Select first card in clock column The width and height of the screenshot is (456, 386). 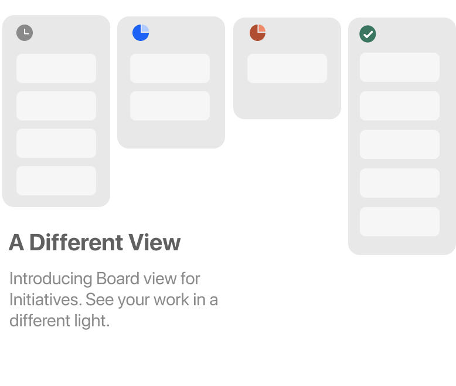click(x=56, y=68)
